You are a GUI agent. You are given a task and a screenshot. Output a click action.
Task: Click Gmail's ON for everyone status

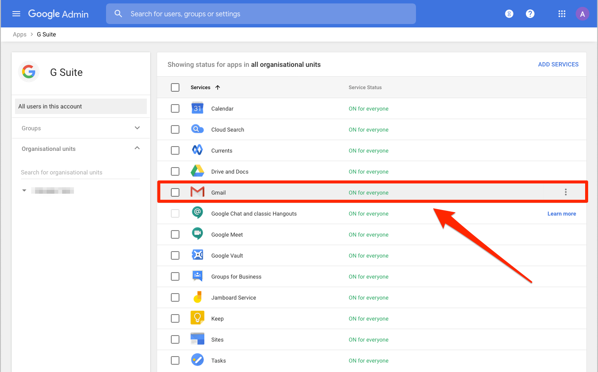[368, 192]
